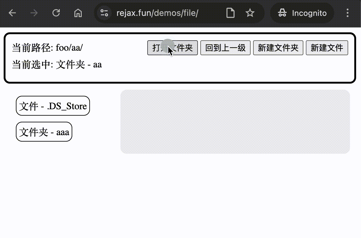Click the 打开文件夹 button
The image size is (361, 238).
coord(172,48)
